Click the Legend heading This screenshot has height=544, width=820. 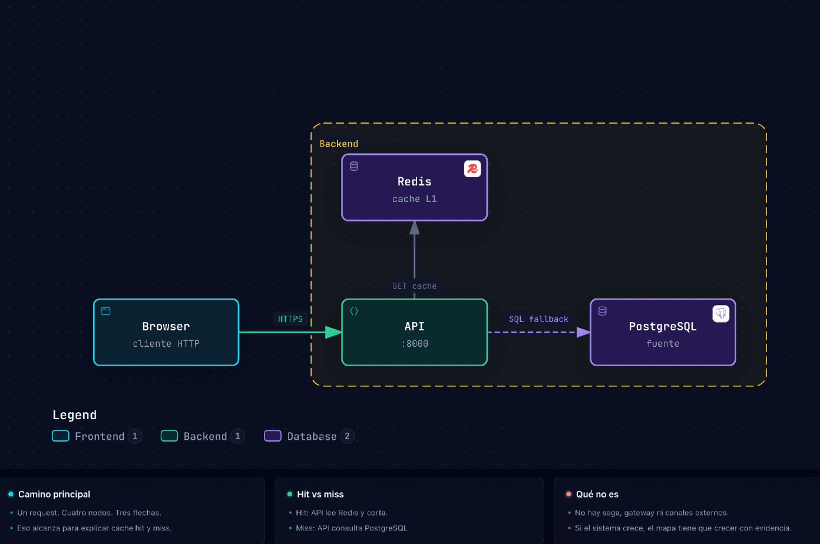pyautogui.click(x=75, y=415)
